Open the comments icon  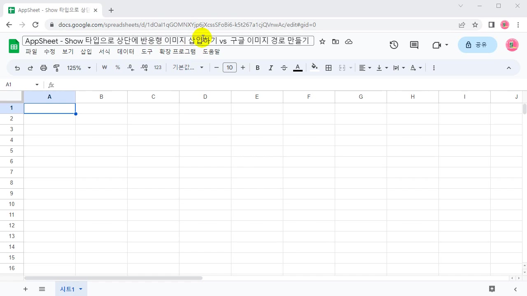[x=414, y=45]
